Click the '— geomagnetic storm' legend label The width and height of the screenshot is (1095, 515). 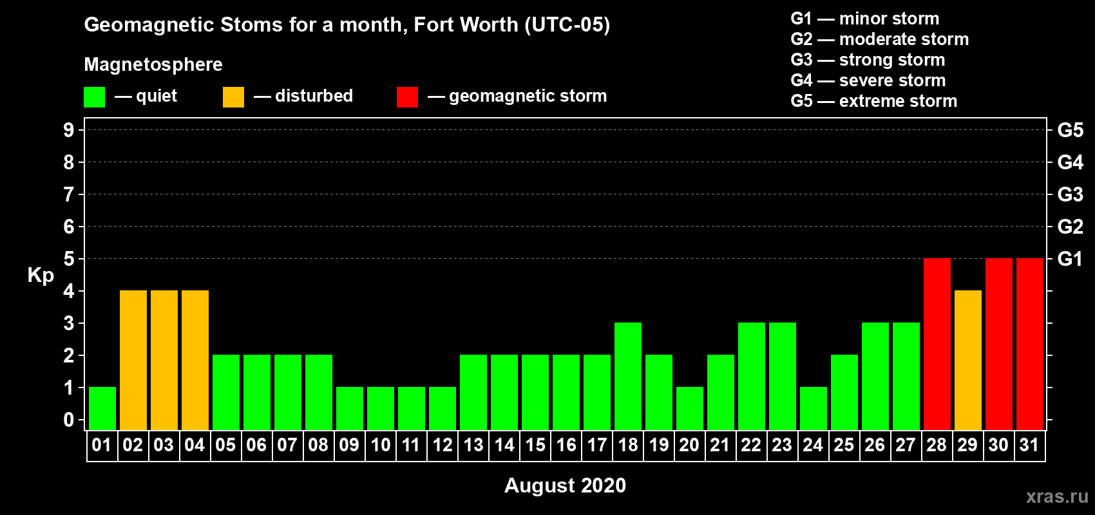pos(517,97)
